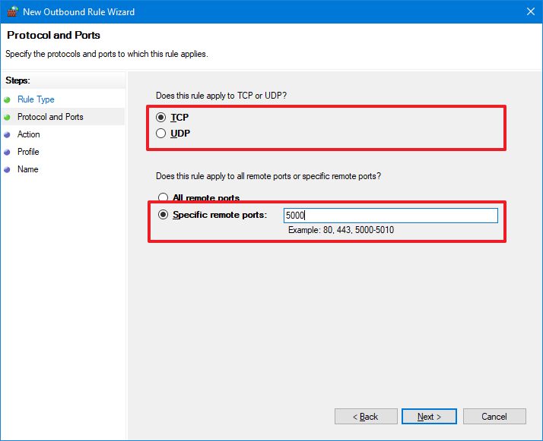This screenshot has height=441, width=543.
Task: Focus the remote ports text field
Action: coord(390,216)
